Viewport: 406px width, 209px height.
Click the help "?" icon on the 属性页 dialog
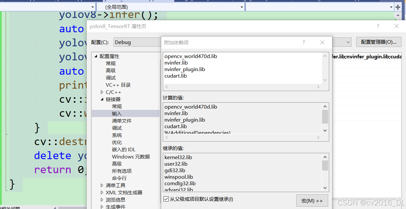tap(378, 26)
